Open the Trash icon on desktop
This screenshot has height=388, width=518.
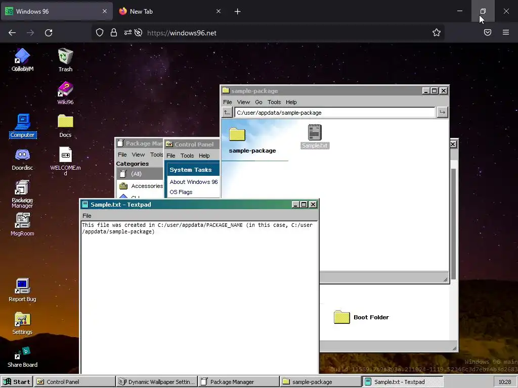coord(65,60)
